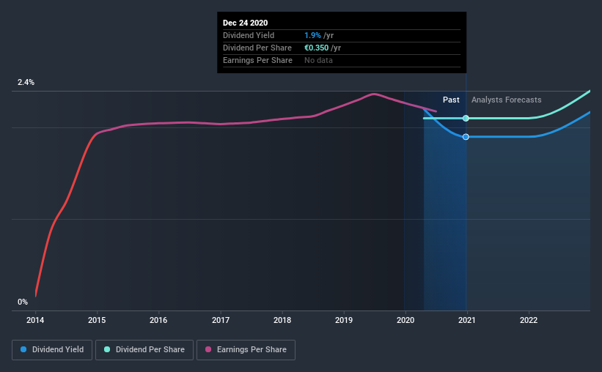The image size is (602, 372).
Task: Toggle the Dividend Yield legend series
Action: [52, 350]
